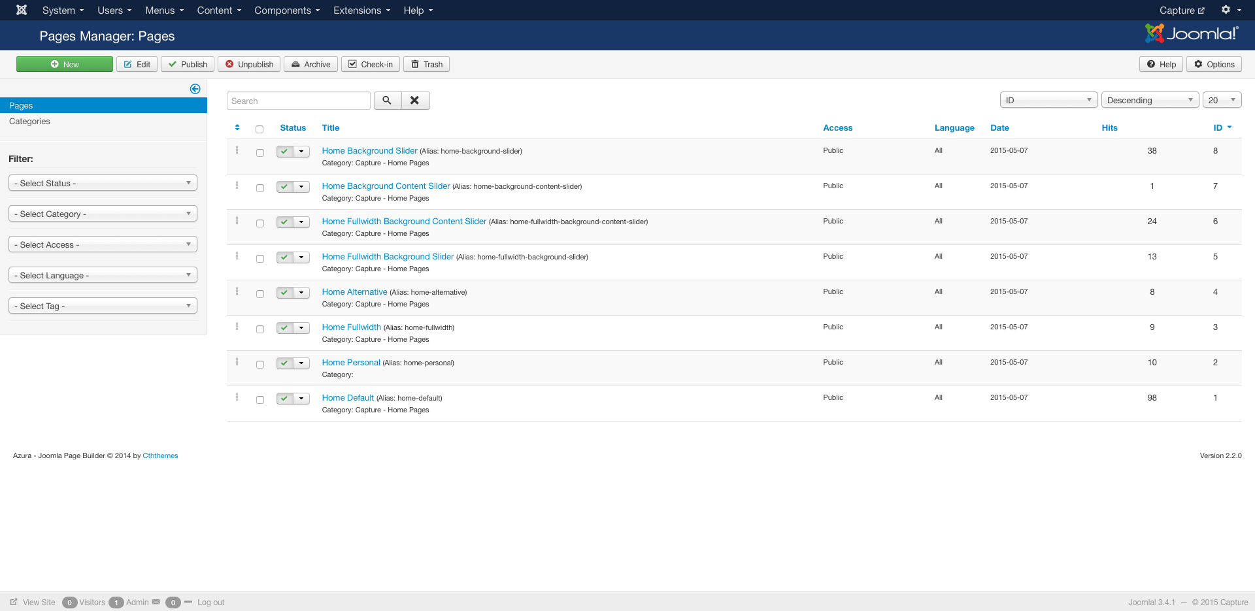
Task: Open the settings gear menu at top right
Action: point(1231,10)
